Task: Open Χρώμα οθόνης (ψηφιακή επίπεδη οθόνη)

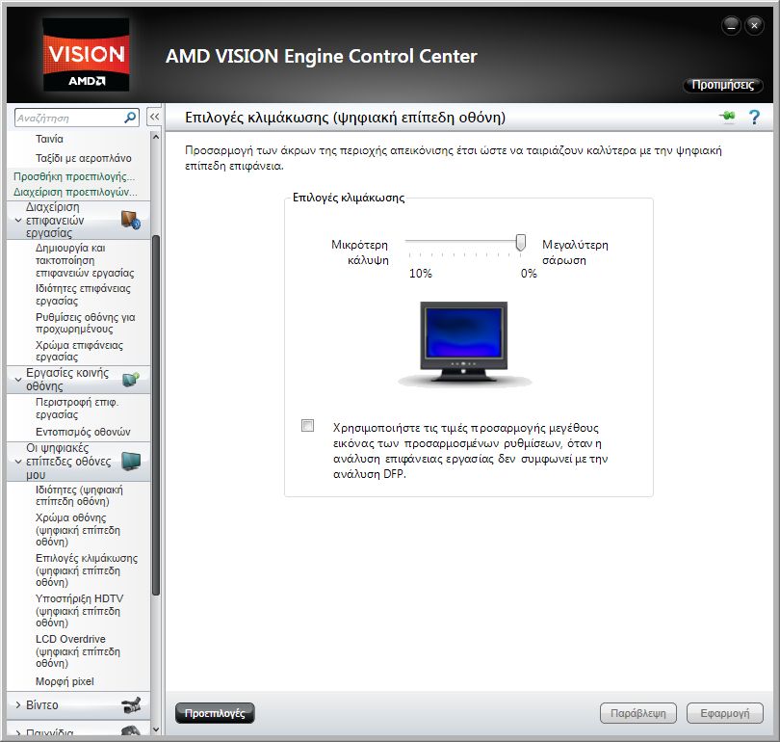Action: pos(78,529)
